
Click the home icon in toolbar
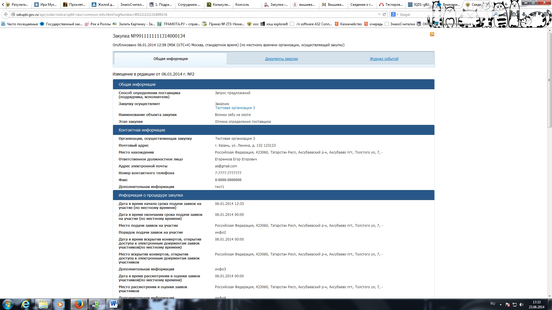pyautogui.click(x=534, y=14)
